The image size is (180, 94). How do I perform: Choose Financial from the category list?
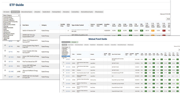point(6,26)
